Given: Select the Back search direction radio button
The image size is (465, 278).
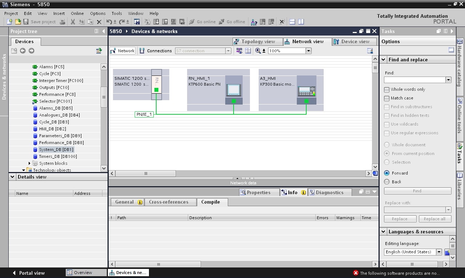Looking at the screenshot, I should click(387, 182).
